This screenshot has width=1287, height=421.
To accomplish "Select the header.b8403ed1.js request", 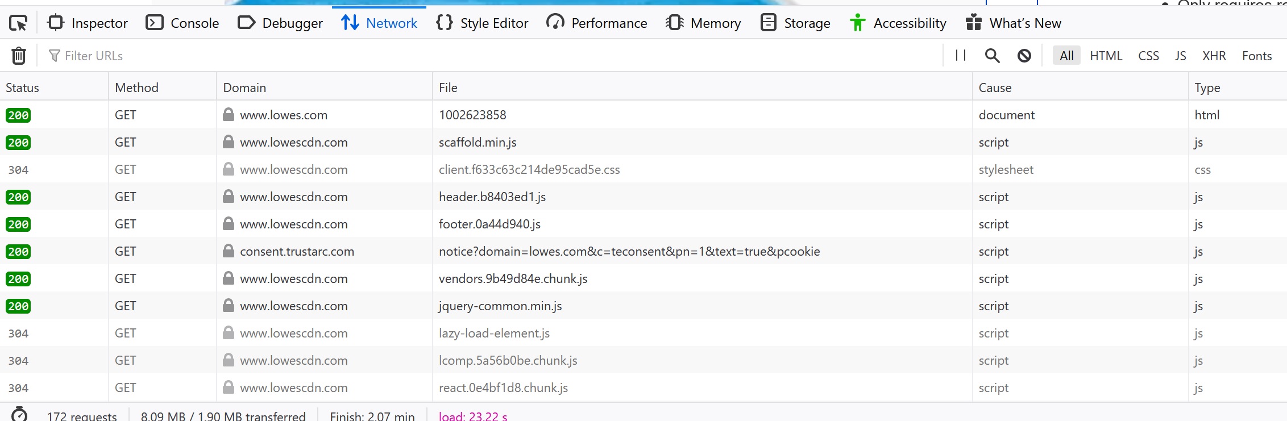I will [643, 197].
